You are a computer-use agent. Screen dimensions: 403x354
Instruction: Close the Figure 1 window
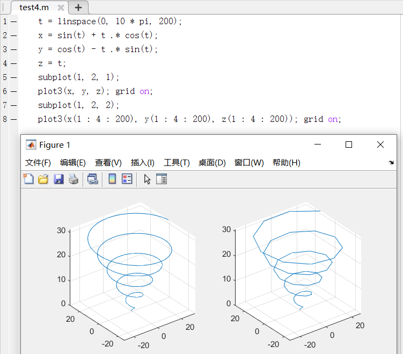point(380,145)
